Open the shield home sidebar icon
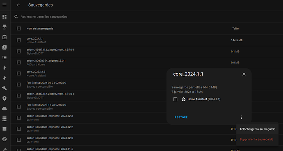 pos(5,98)
